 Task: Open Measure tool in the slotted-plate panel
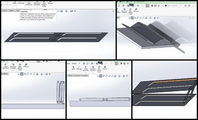coord(50,3)
